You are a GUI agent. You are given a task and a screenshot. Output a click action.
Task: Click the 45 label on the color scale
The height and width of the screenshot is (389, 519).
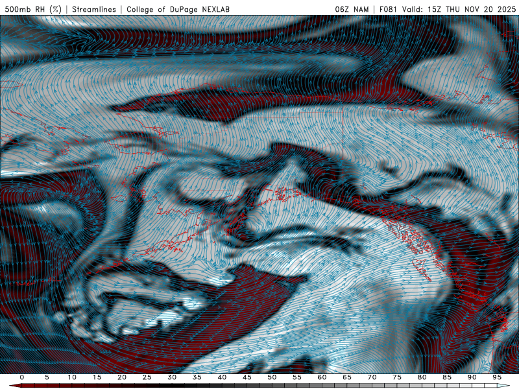247,377
